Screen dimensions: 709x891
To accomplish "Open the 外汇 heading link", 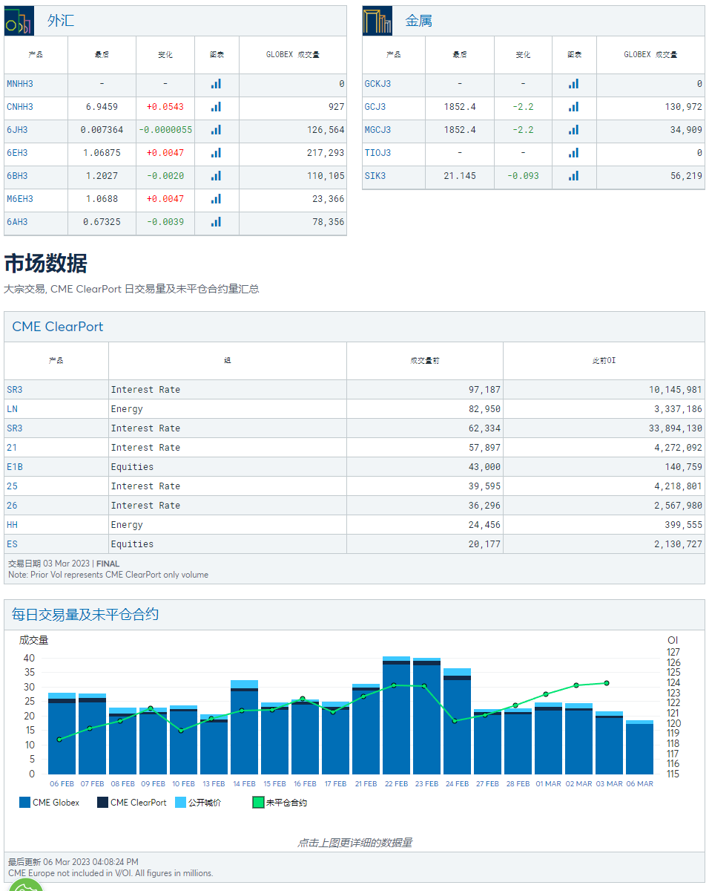I will (x=61, y=21).
